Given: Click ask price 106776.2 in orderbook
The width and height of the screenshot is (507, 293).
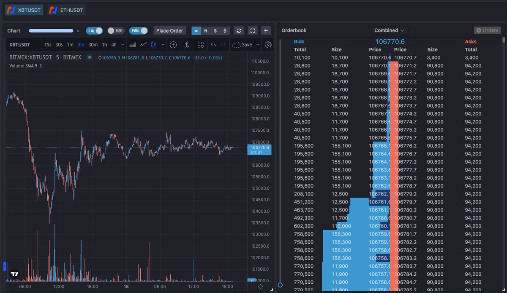Looking at the screenshot, I should point(405,146).
